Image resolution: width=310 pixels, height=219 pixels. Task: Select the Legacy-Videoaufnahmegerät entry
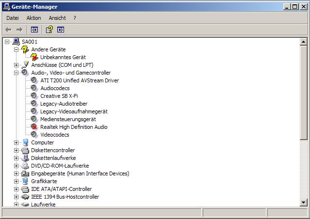74,111
